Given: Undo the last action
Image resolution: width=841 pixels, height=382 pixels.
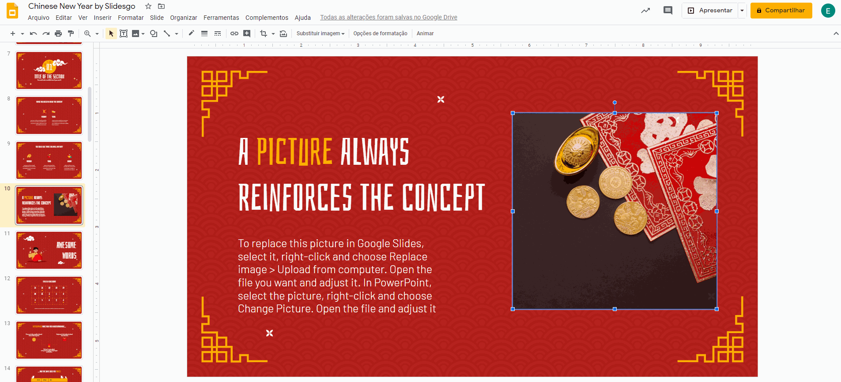Looking at the screenshot, I should 33,33.
